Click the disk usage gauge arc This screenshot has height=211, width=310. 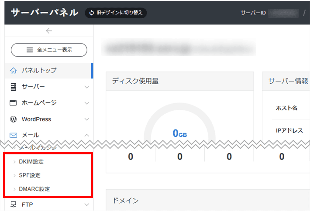(x=179, y=106)
